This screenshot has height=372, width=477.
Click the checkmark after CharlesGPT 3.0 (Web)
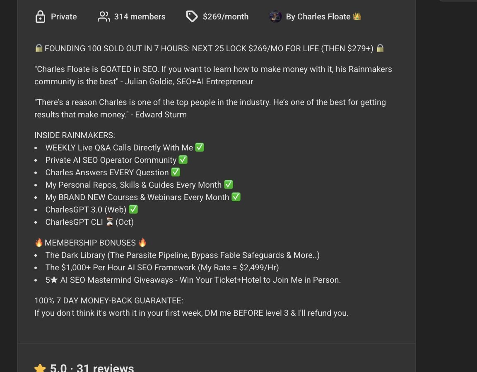click(x=133, y=210)
